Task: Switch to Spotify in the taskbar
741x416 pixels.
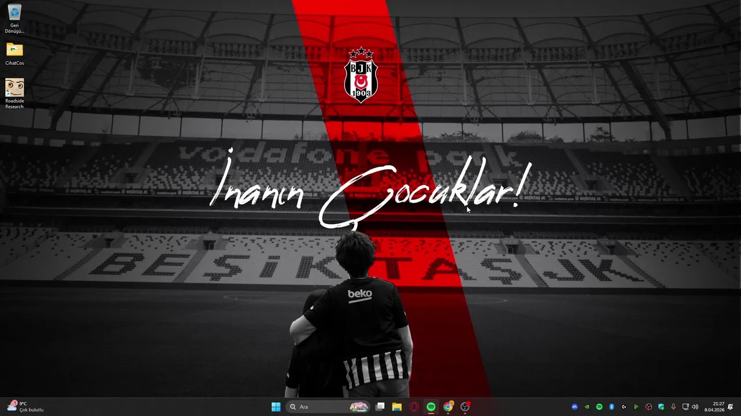Action: tap(431, 407)
